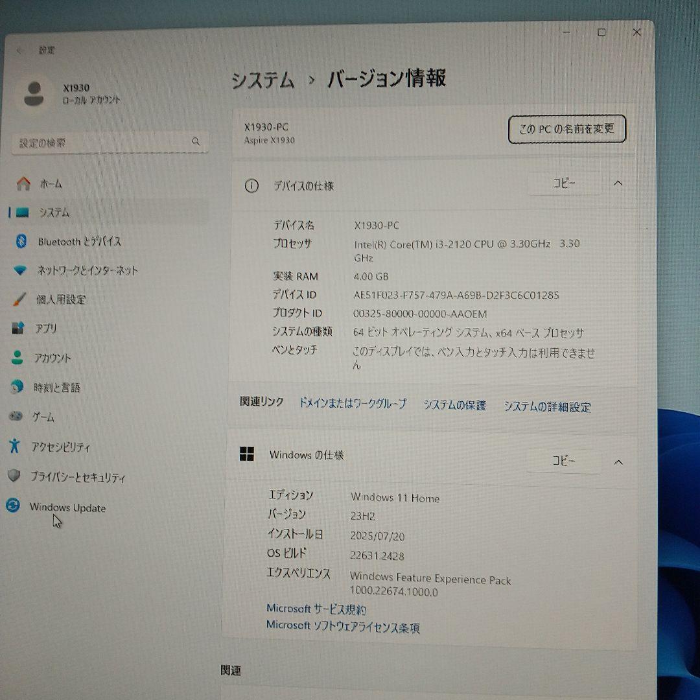Open システムの保護 link
Image resolution: width=700 pixels, height=700 pixels.
[x=454, y=405]
